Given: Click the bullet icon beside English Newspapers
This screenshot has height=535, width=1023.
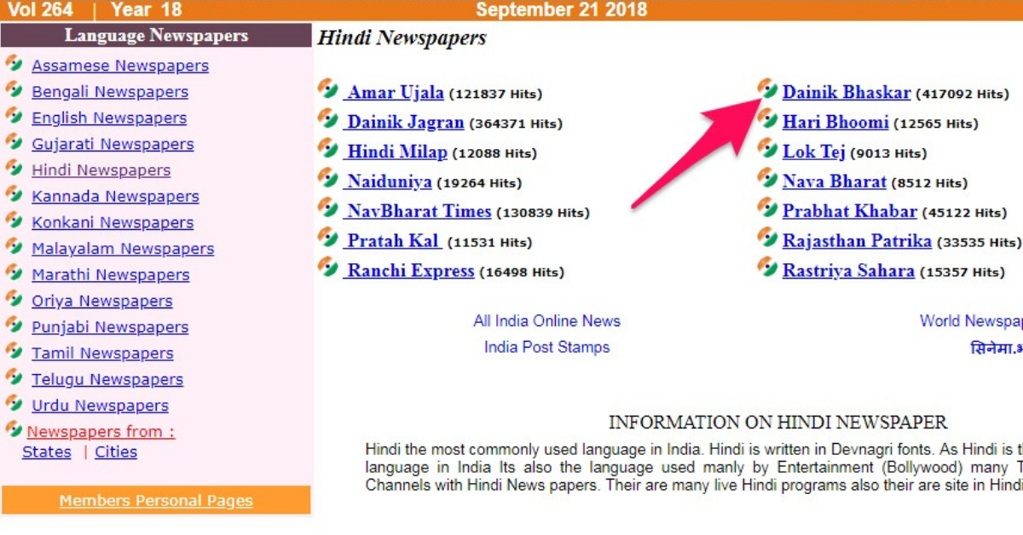Looking at the screenshot, I should click(14, 116).
